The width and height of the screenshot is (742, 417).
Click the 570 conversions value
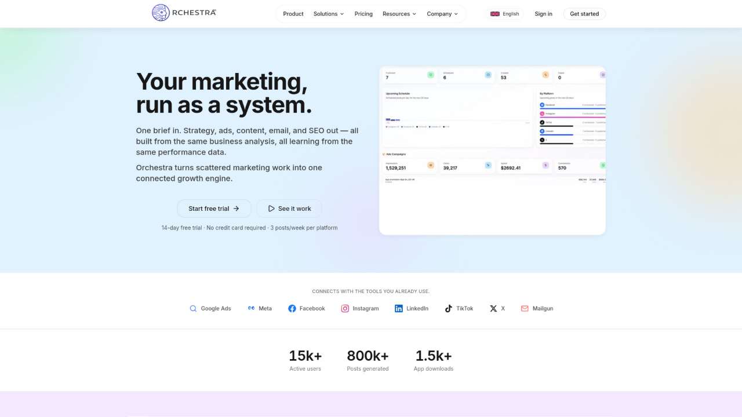point(562,168)
